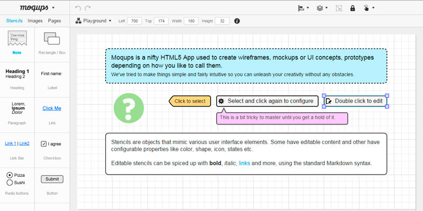423x211 pixels.
Task: Switch to the Images tab
Action: point(35,21)
